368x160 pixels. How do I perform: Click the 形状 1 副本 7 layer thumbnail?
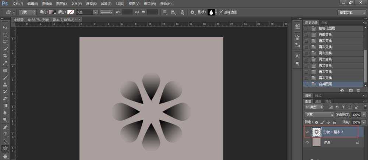point(316,132)
